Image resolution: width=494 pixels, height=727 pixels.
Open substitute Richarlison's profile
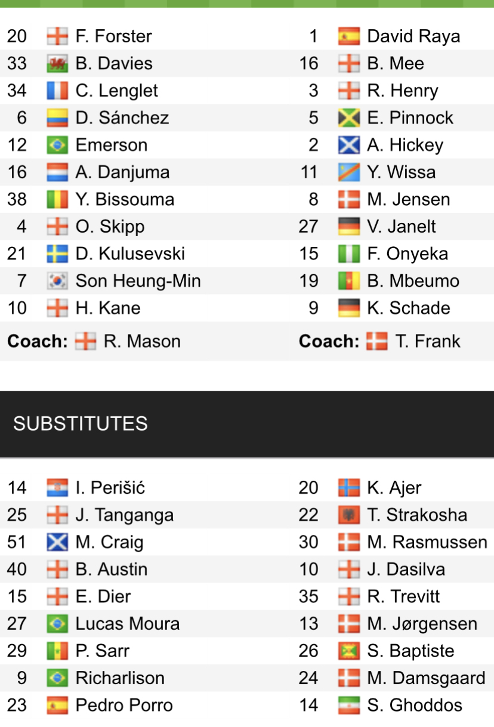coord(120,678)
